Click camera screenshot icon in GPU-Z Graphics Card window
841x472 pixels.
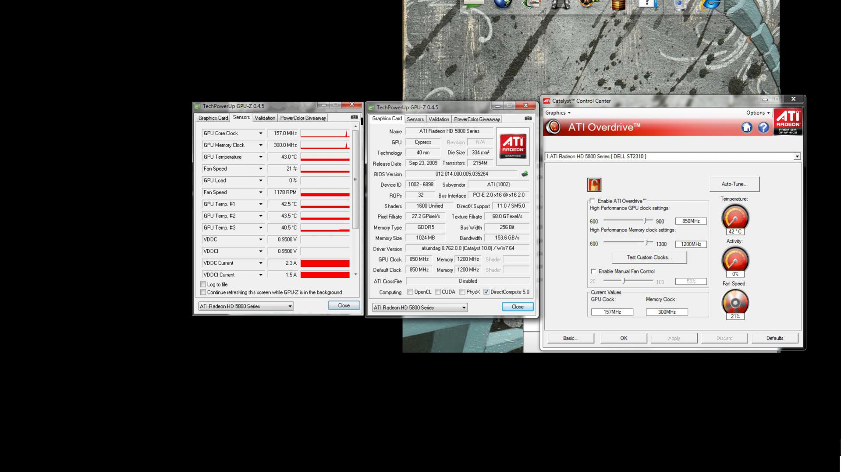click(528, 119)
